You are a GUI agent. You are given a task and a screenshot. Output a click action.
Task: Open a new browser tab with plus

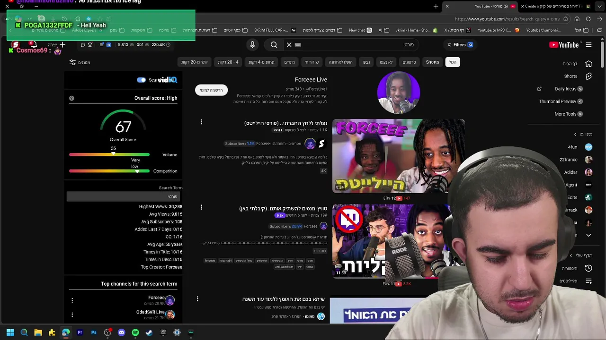436,6
